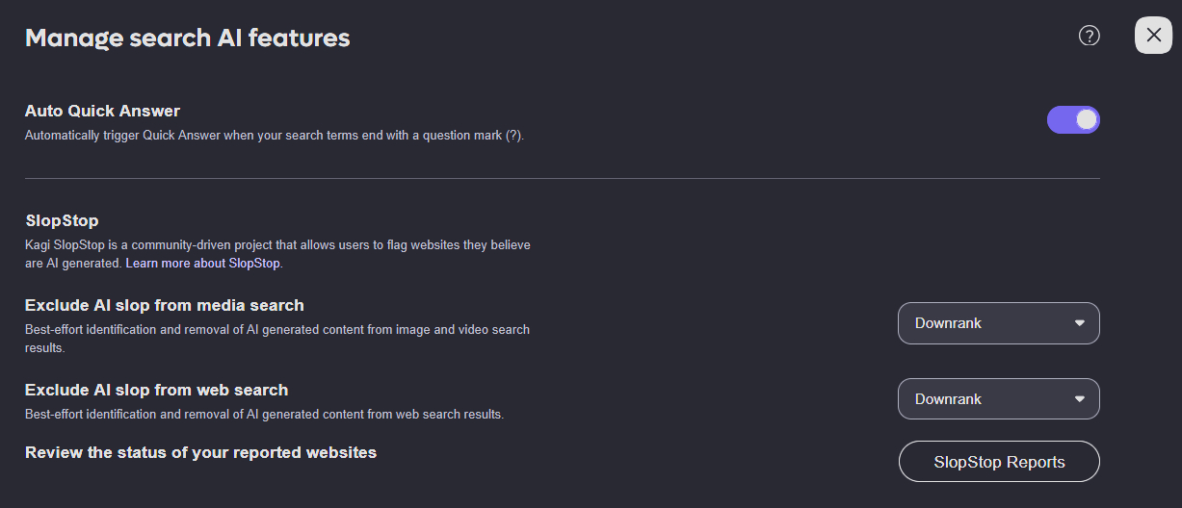Open the help question mark icon
Screen dimensions: 1182x508
point(1089,36)
